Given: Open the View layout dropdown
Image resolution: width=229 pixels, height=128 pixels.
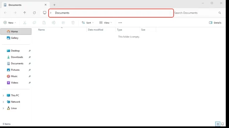Looking at the screenshot, I should click(x=106, y=23).
